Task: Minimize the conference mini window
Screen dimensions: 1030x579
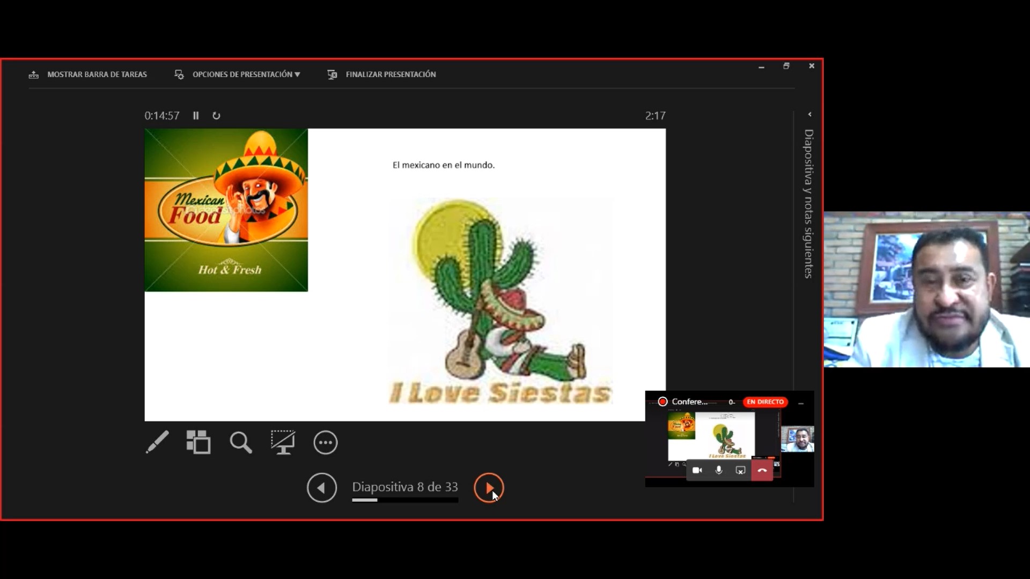Action: click(x=801, y=403)
